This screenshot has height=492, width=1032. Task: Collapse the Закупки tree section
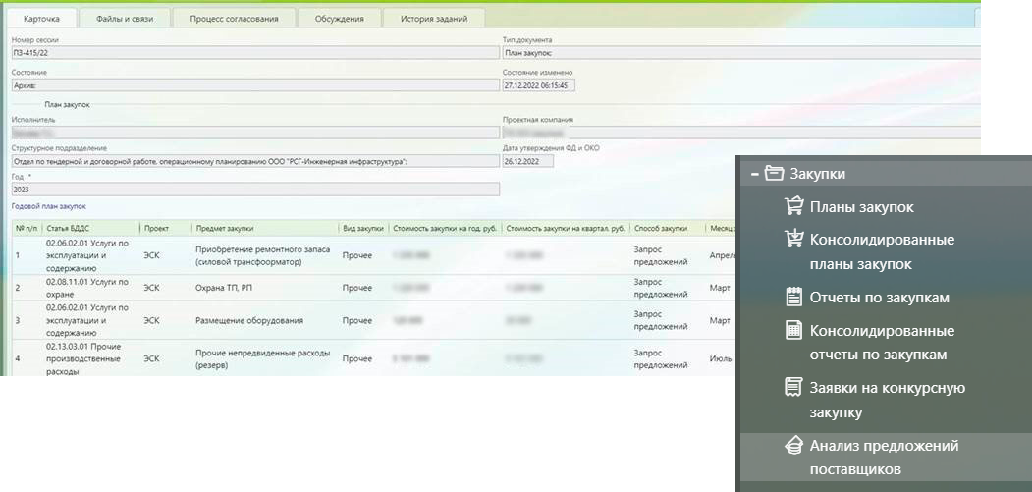(x=753, y=174)
